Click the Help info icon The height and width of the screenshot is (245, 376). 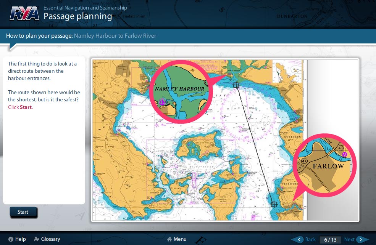pos(11,239)
